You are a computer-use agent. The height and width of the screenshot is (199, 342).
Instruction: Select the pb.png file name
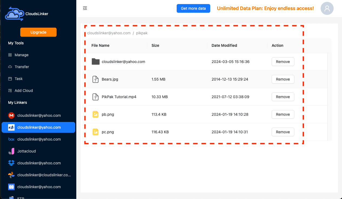click(108, 114)
